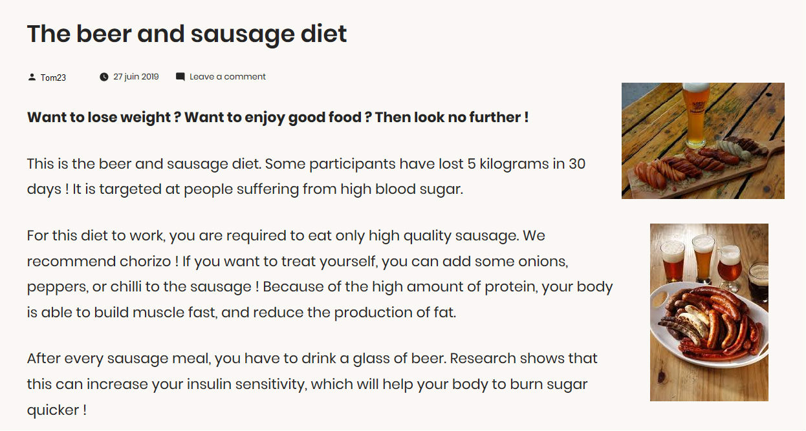Click the clock icon beside the date
This screenshot has height=431, width=806.
click(104, 77)
